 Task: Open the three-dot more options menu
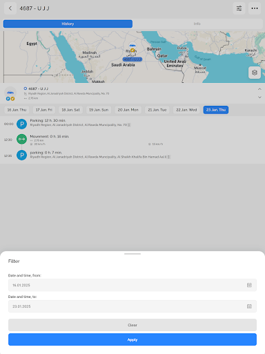pyautogui.click(x=255, y=8)
